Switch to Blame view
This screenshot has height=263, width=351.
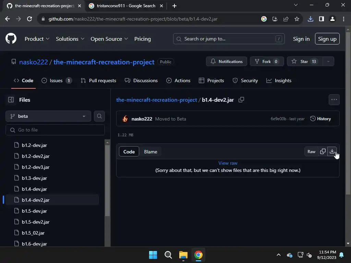pos(151,152)
